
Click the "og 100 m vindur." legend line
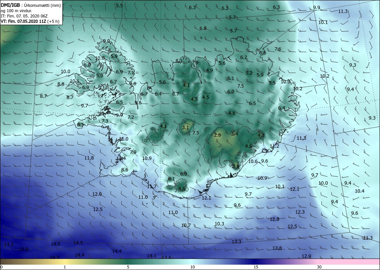point(16,11)
